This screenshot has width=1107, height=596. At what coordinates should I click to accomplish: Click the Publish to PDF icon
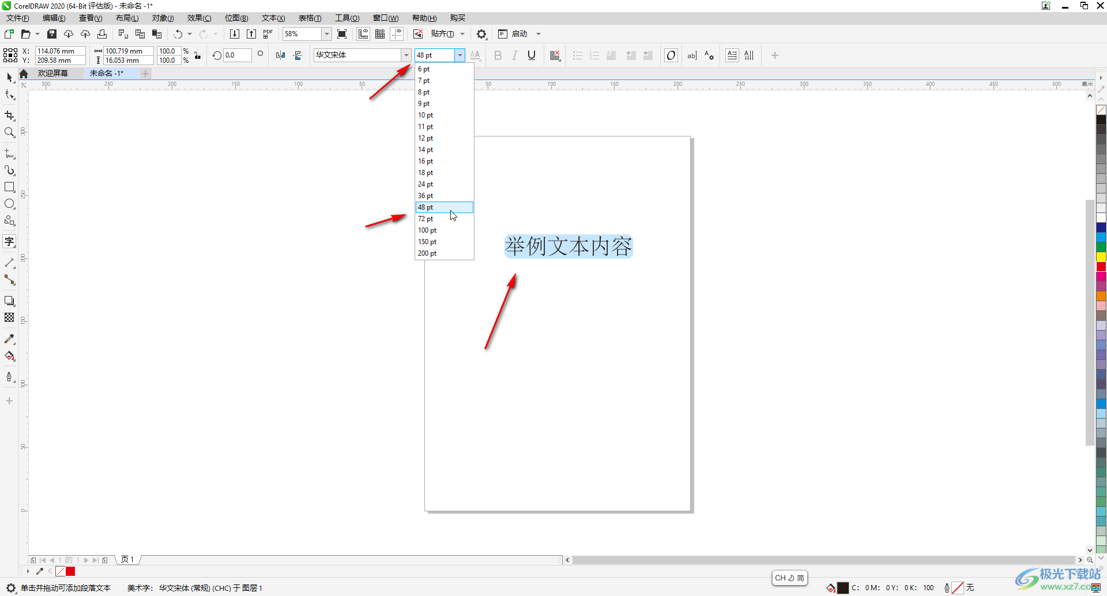[x=268, y=34]
